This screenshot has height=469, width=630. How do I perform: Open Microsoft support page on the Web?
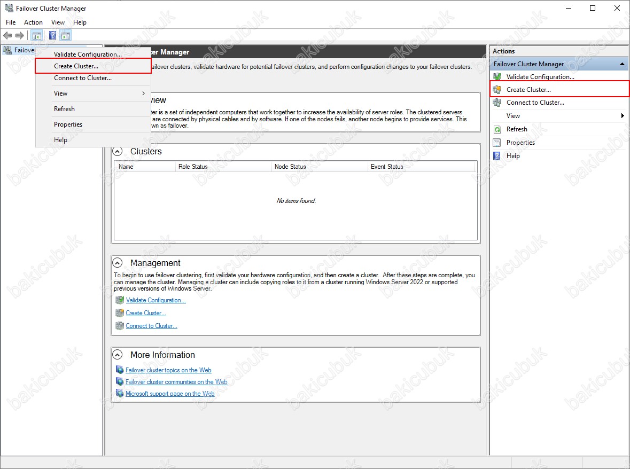click(x=170, y=394)
